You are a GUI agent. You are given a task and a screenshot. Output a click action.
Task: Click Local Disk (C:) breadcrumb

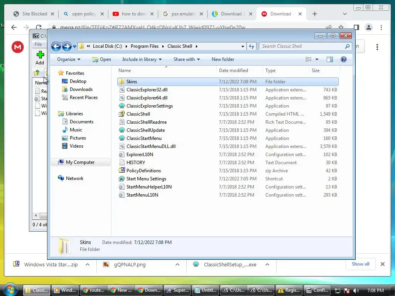point(107,46)
